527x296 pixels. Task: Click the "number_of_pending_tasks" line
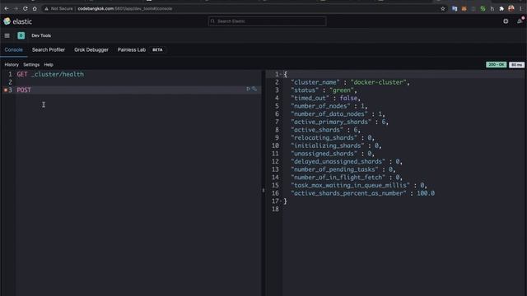pos(343,169)
